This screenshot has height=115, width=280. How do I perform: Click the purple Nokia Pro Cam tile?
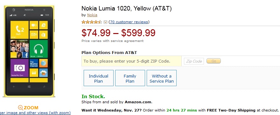(x=19, y=68)
